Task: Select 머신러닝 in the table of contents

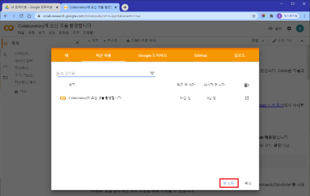Action: [x=22, y=68]
